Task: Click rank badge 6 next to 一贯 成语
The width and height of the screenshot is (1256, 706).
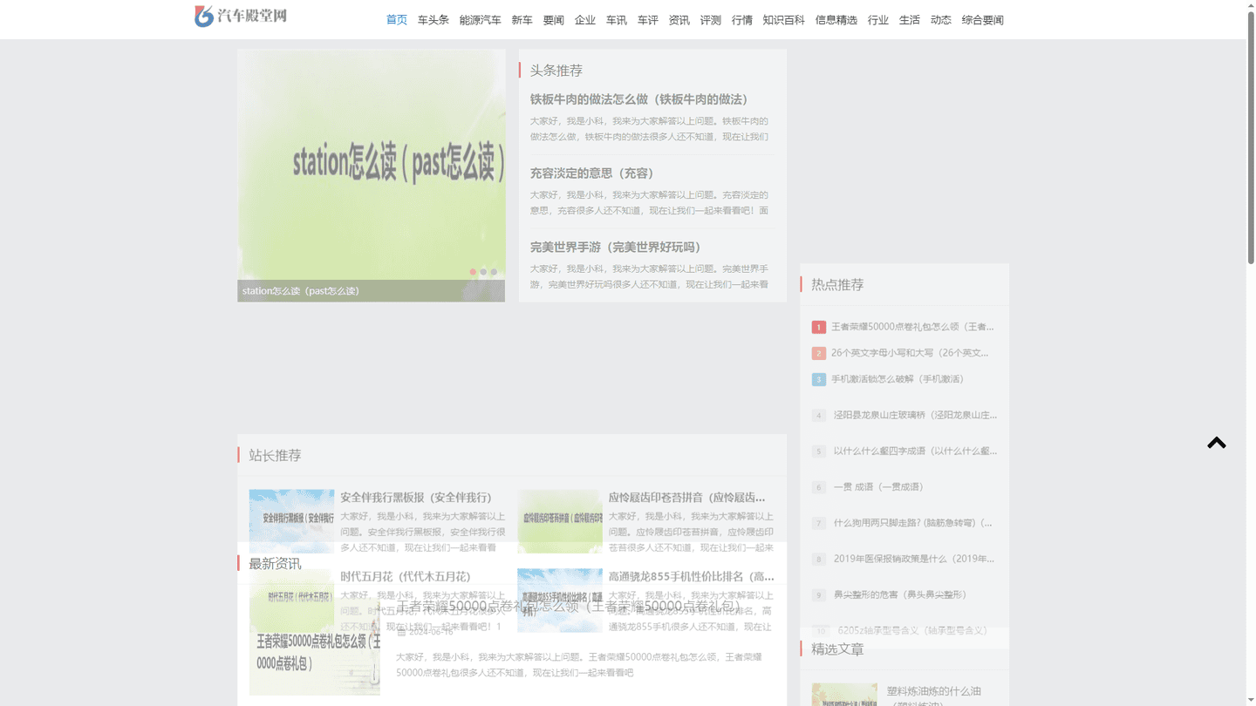Action: pos(818,487)
